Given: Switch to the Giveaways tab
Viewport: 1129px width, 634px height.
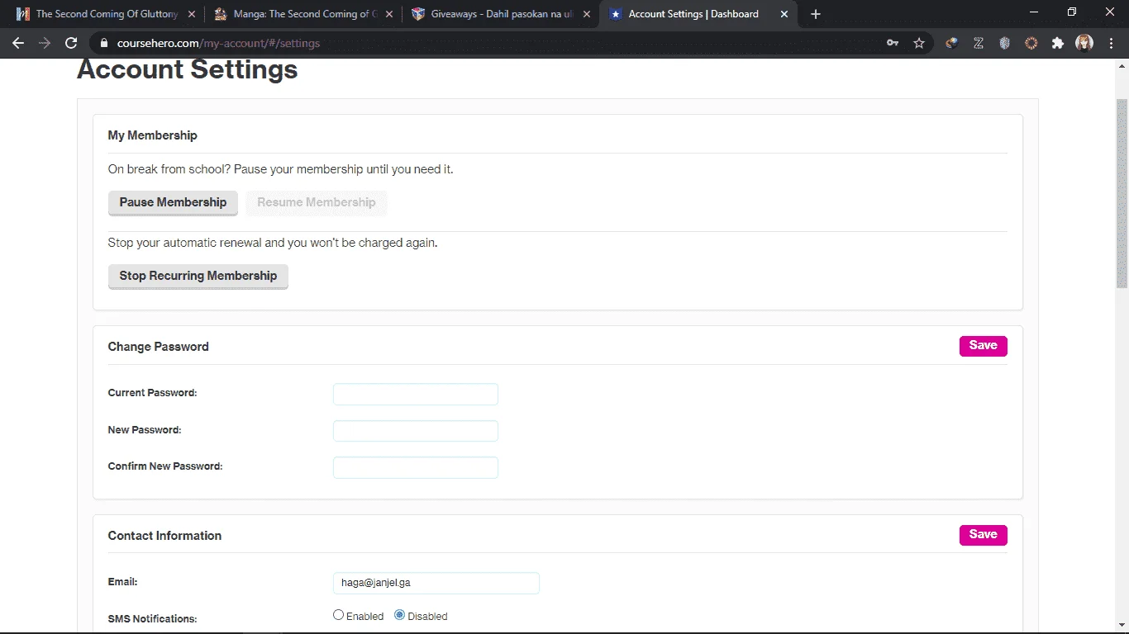Looking at the screenshot, I should [x=501, y=14].
